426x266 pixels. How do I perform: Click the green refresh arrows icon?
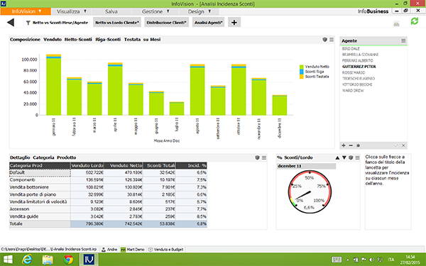click(415, 21)
